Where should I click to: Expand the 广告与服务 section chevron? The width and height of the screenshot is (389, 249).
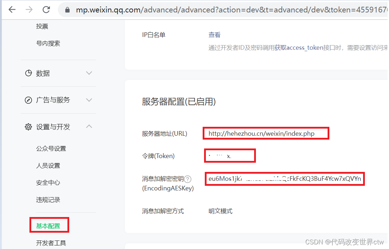click(x=89, y=100)
